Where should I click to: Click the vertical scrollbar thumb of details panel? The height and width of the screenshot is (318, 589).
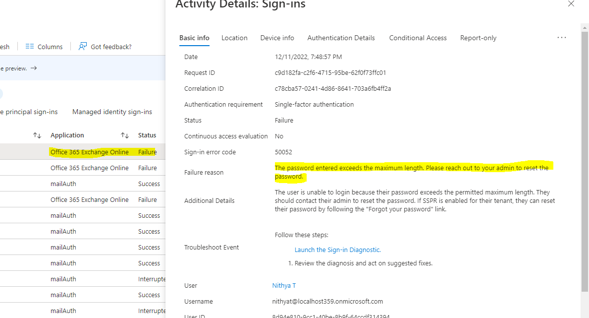pyautogui.click(x=585, y=162)
